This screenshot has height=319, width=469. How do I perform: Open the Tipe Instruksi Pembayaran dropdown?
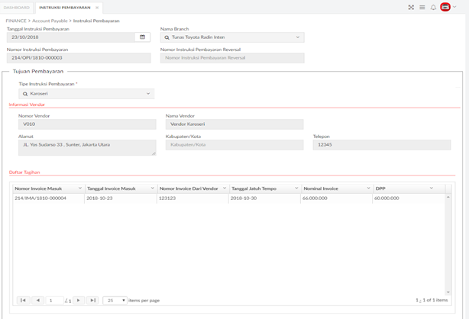pos(148,94)
